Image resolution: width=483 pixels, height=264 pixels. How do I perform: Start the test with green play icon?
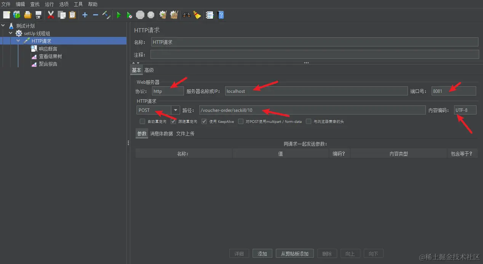pos(119,15)
